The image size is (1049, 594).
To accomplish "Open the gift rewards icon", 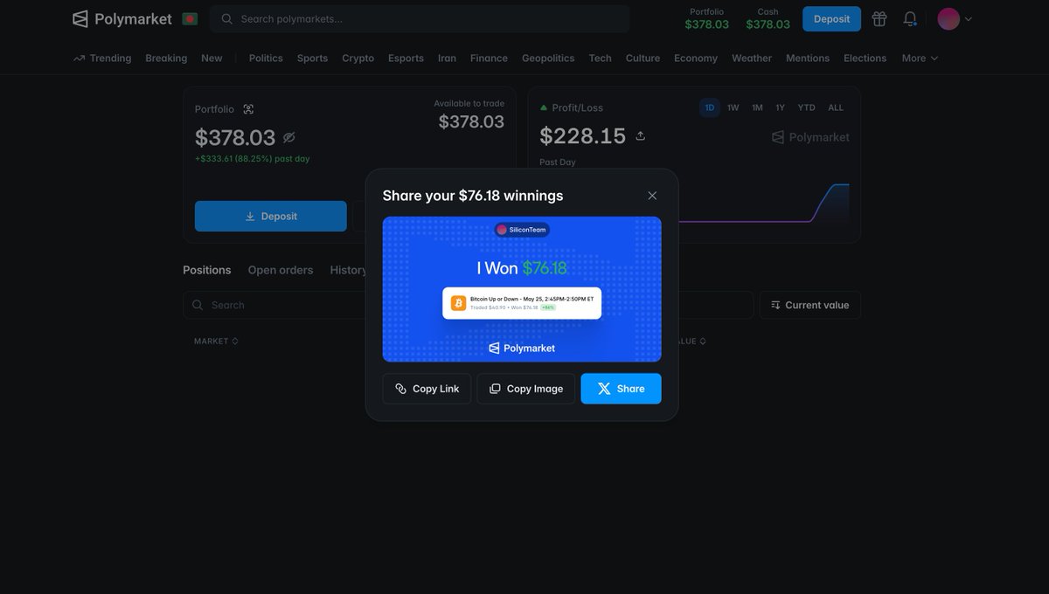I will [879, 18].
